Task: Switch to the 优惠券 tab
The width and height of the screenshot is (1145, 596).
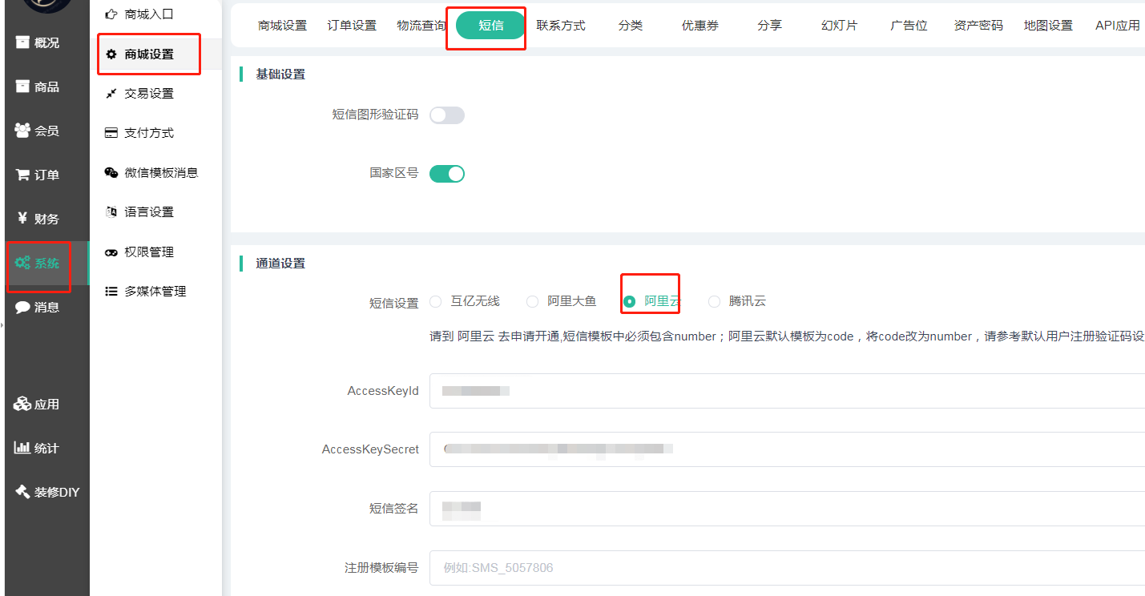Action: 699,26
